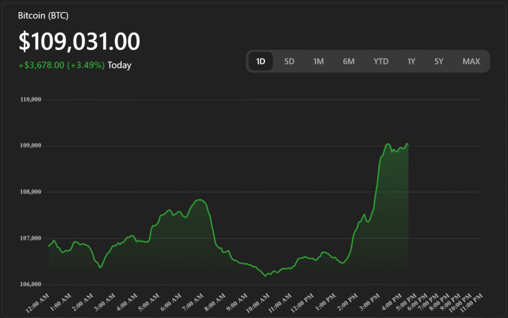The image size is (508, 318).
Task: Click the 11:00 AM x-axis label
Action: click(x=280, y=303)
